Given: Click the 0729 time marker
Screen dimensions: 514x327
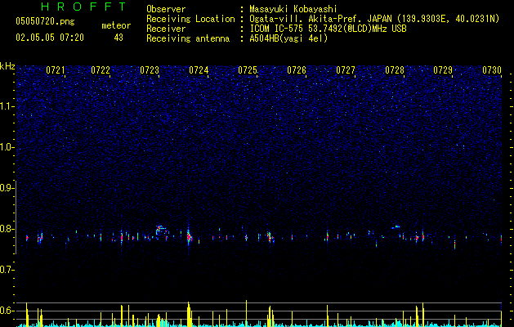Looking at the screenshot, I should (x=443, y=69).
